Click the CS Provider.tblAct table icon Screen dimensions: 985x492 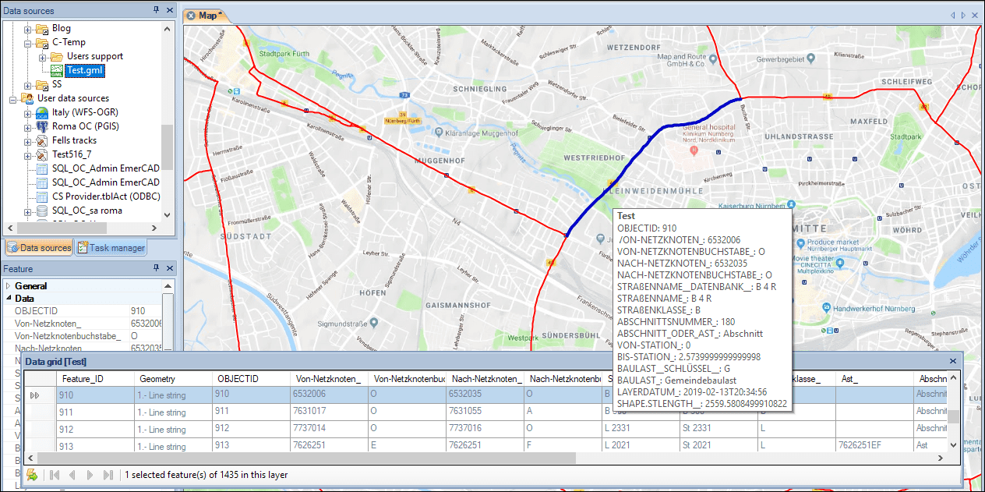pos(41,196)
